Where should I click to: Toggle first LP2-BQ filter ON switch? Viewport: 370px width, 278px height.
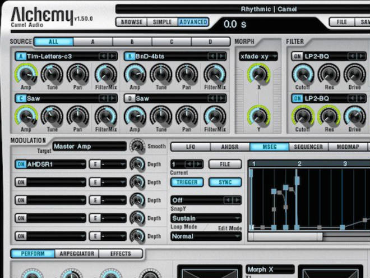pos(297,56)
